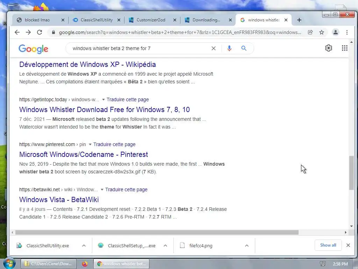
Task: Click the network icon in system tray
Action: [322, 264]
